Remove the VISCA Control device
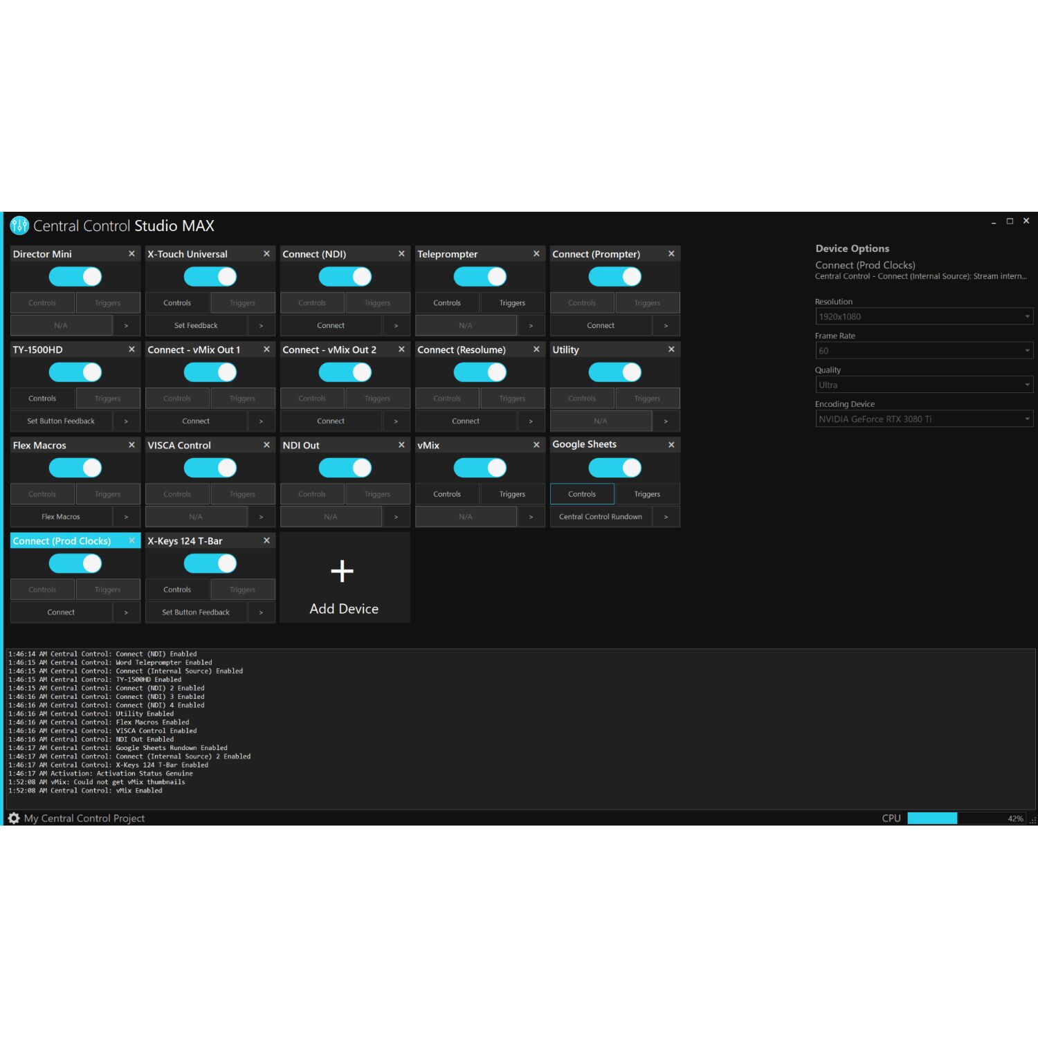This screenshot has height=1038, width=1038. tap(266, 445)
